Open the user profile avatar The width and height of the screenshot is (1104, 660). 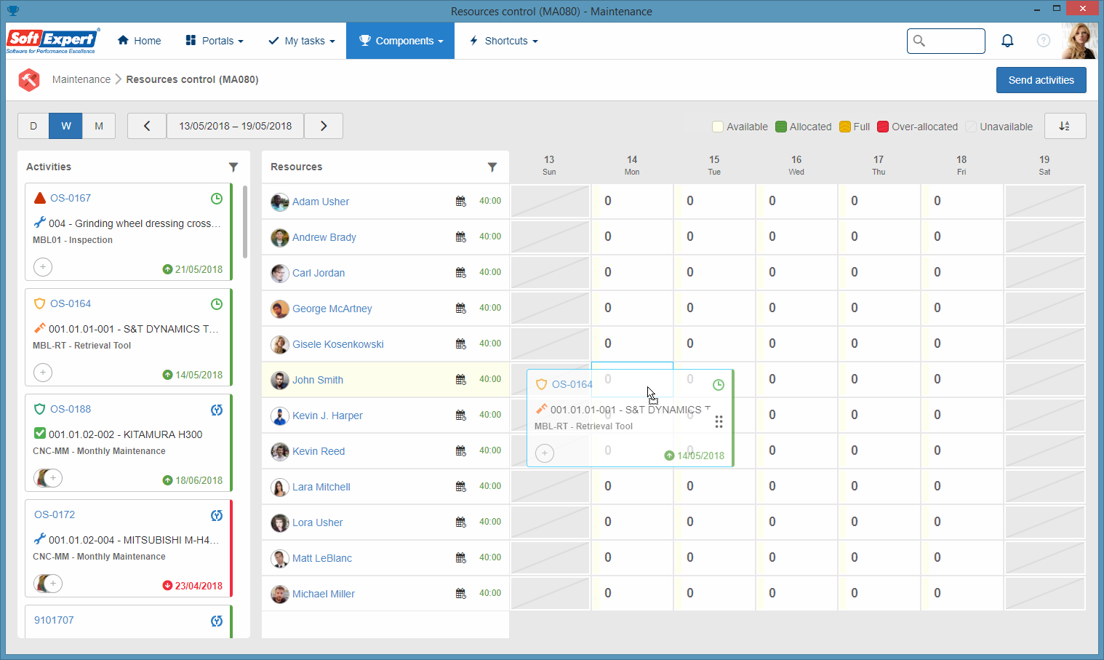point(1079,41)
